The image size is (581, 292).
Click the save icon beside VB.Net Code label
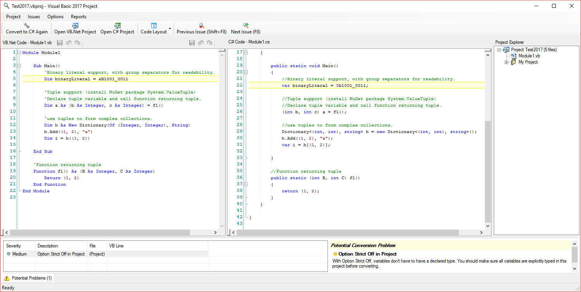60,43
